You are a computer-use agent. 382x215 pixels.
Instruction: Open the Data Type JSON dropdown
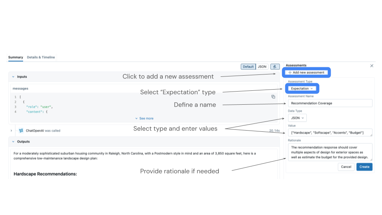point(297,118)
